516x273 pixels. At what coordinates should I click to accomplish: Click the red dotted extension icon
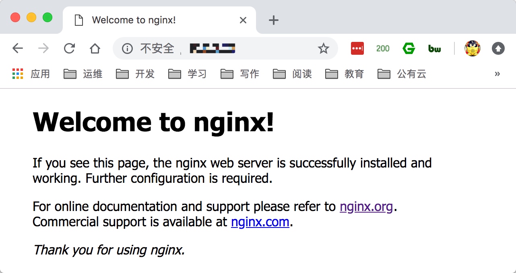357,48
